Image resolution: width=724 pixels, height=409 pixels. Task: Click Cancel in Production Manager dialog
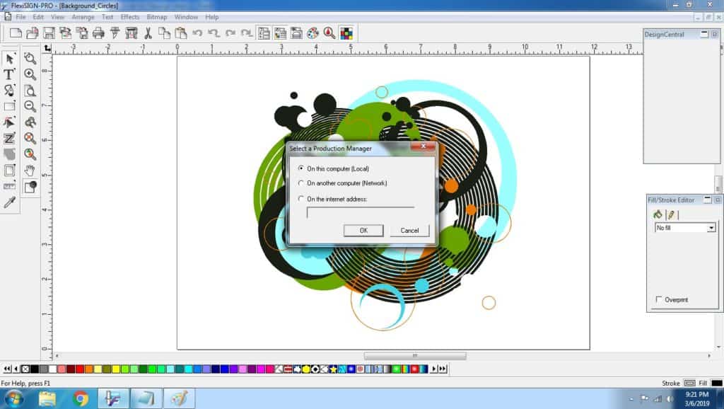tap(409, 230)
